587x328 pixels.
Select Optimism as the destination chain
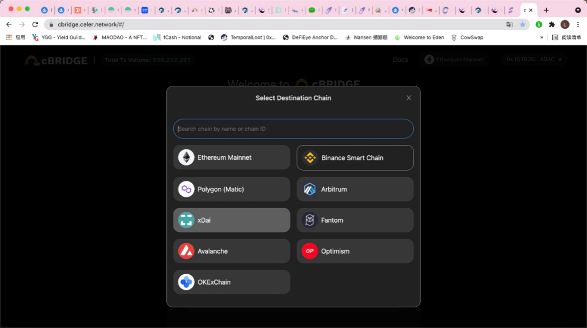tap(355, 251)
